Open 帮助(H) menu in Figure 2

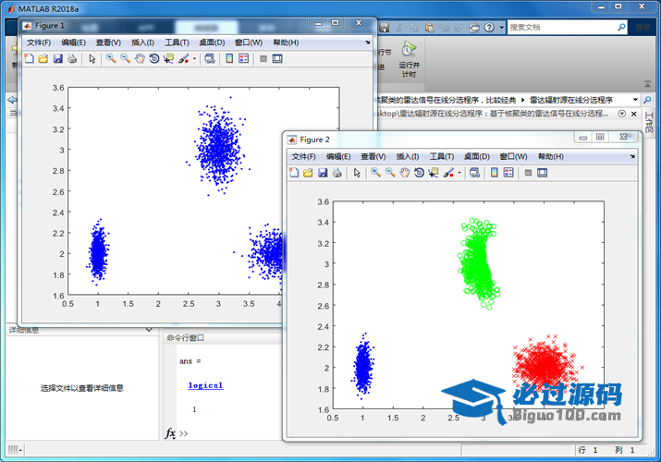pyautogui.click(x=551, y=157)
